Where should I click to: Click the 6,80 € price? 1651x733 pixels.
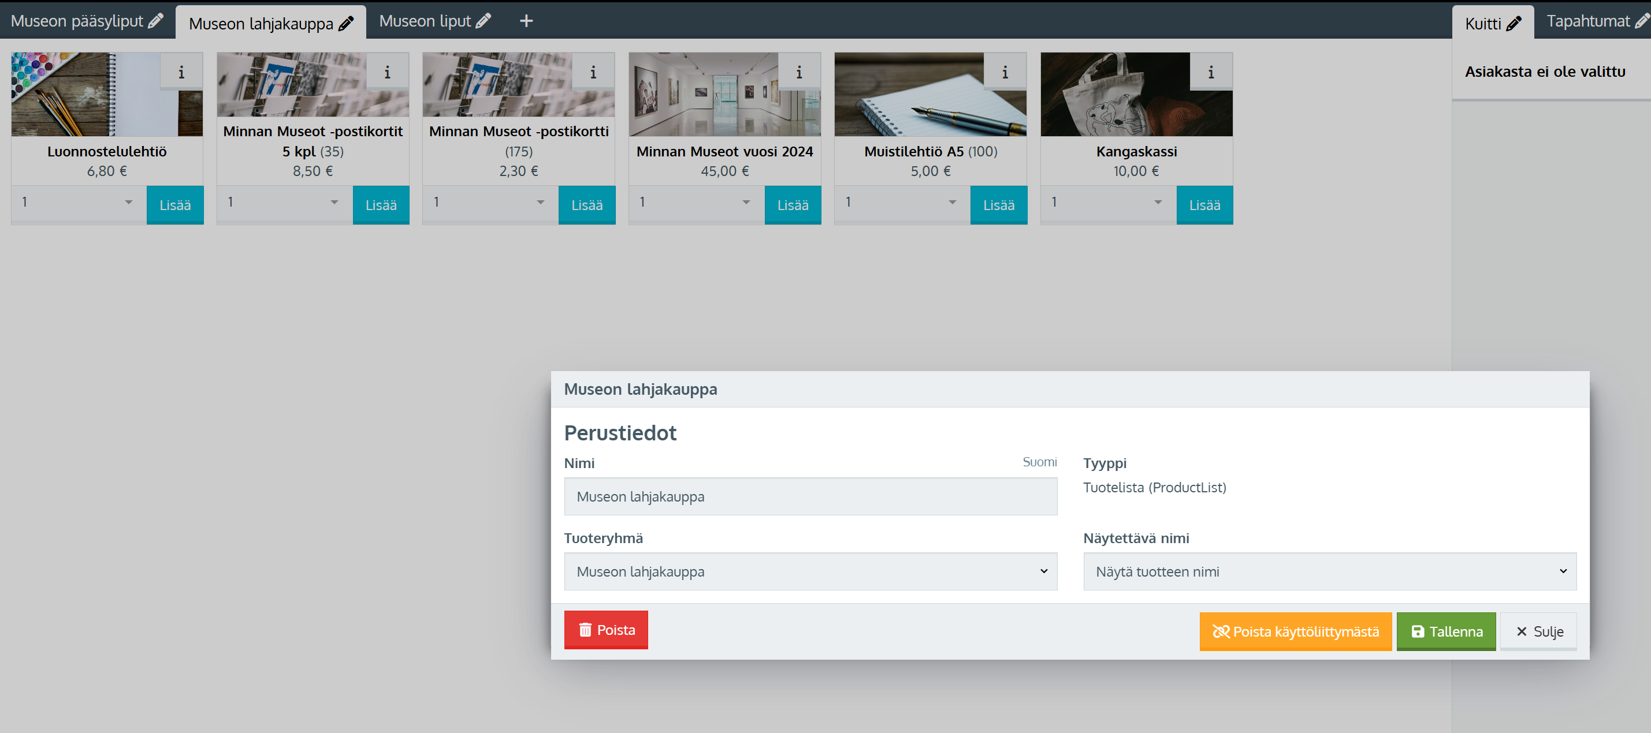(x=107, y=171)
